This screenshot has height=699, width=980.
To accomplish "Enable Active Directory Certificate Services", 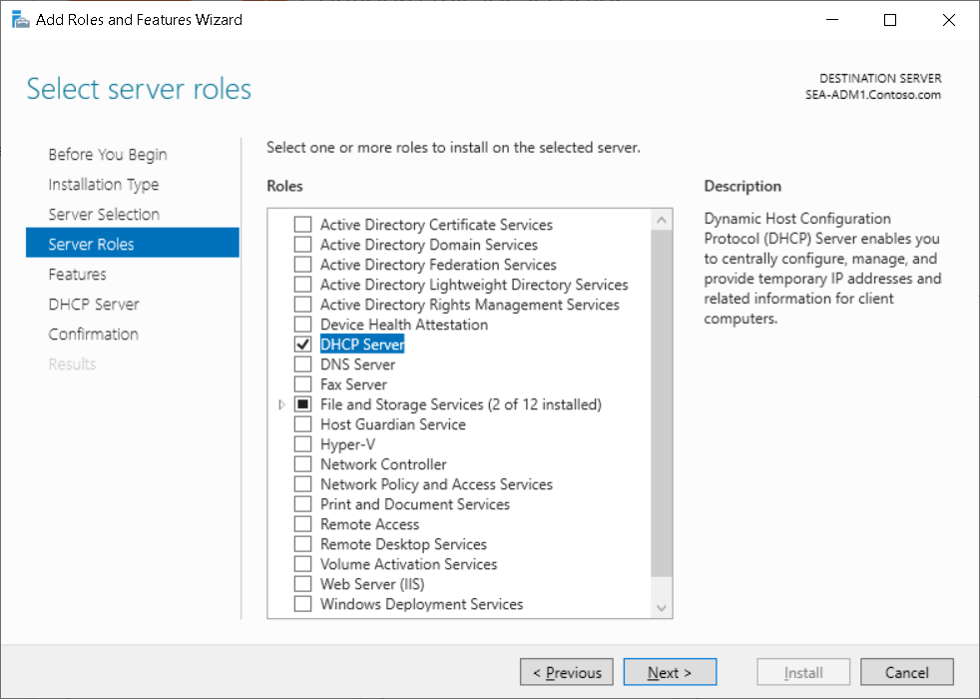I will tap(302, 224).
